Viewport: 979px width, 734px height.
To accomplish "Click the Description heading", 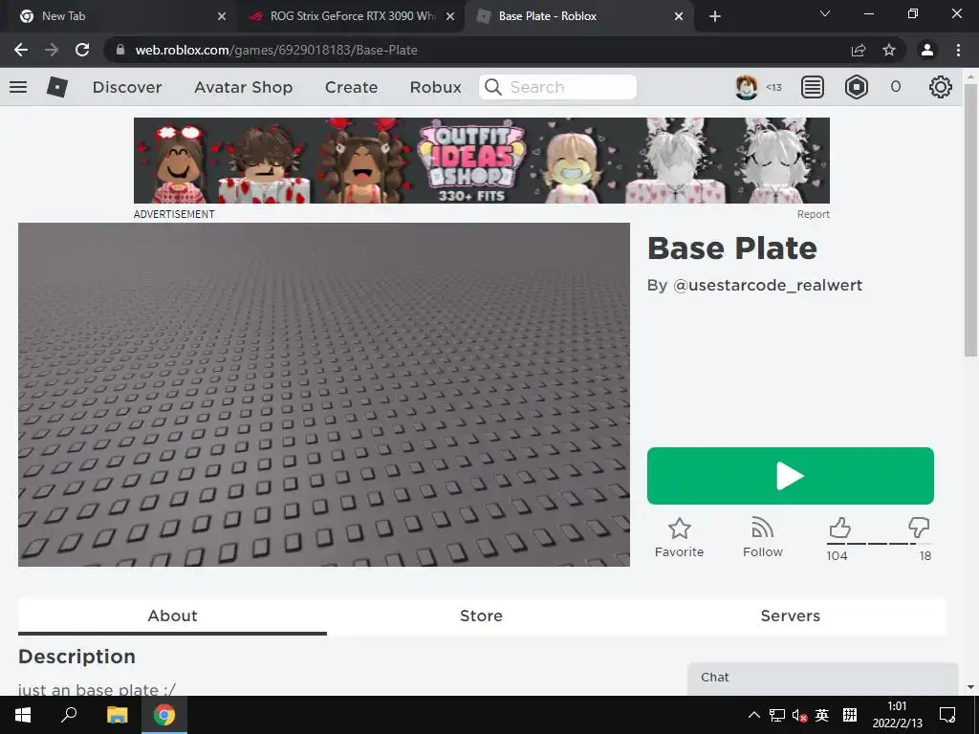I will pyautogui.click(x=76, y=657).
